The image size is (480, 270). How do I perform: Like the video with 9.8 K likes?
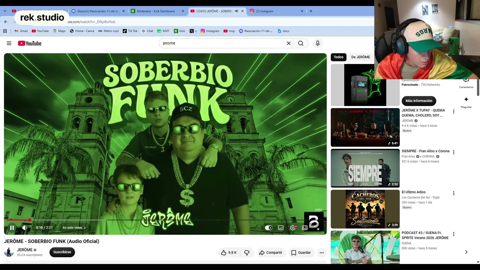229,253
